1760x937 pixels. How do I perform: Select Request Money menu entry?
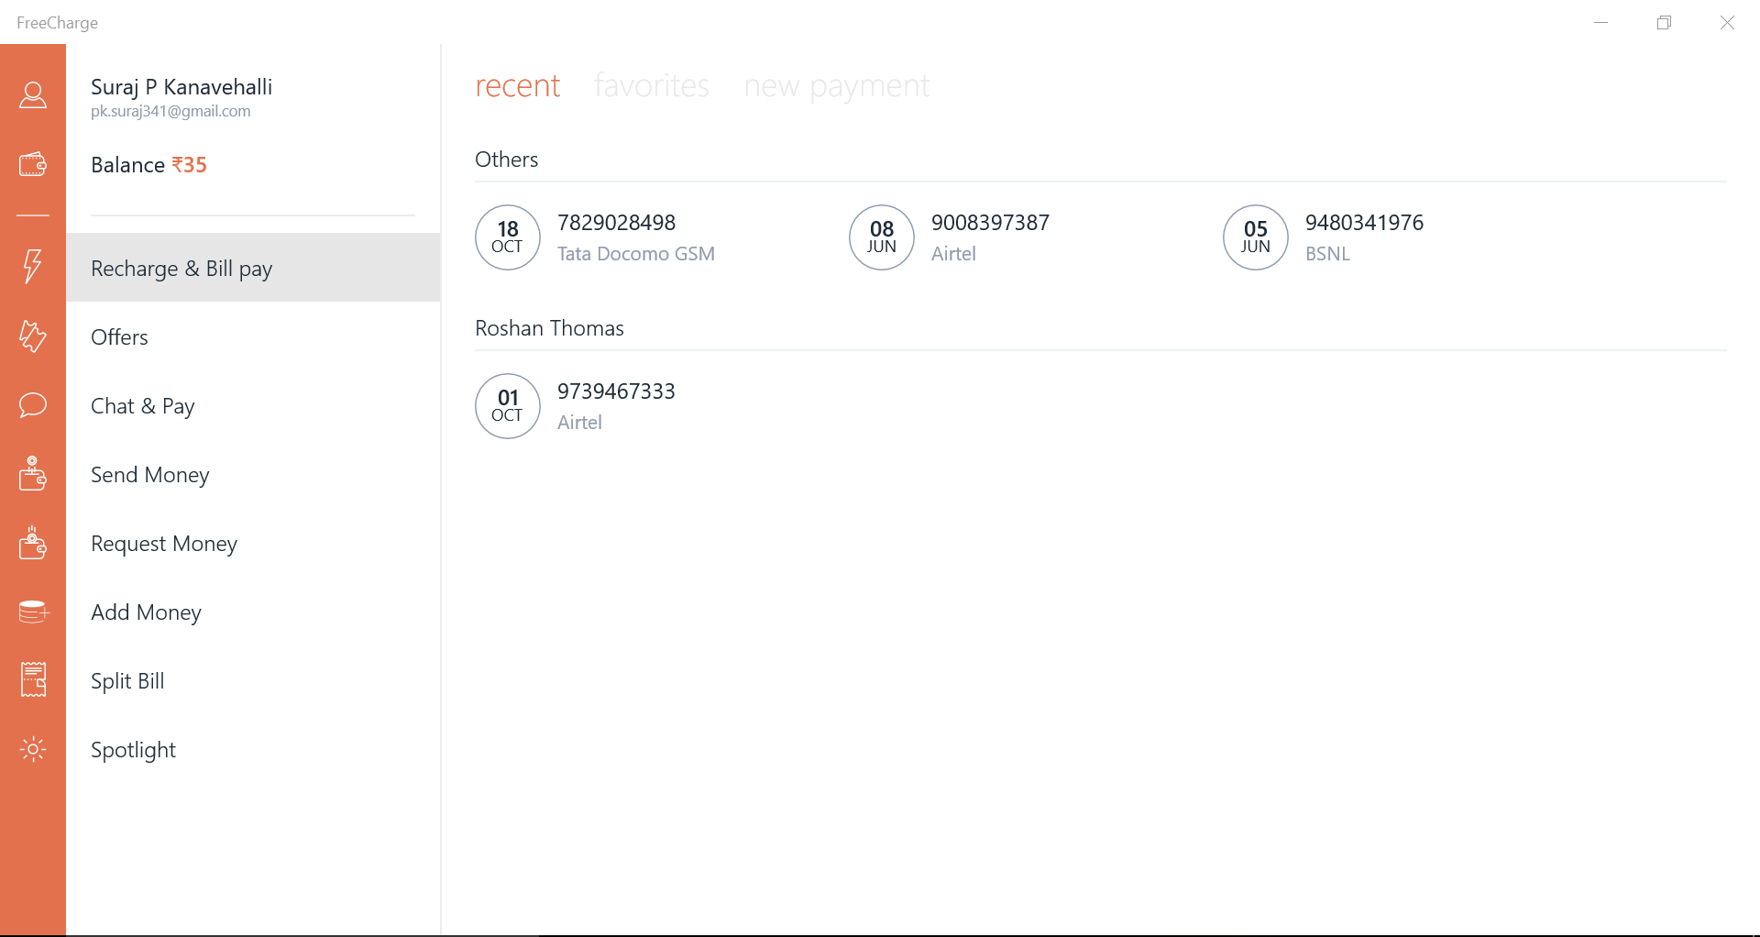pyautogui.click(x=253, y=543)
